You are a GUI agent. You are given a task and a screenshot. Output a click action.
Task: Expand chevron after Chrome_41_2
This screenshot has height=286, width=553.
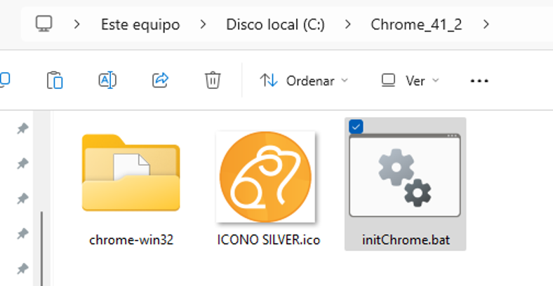tap(486, 25)
